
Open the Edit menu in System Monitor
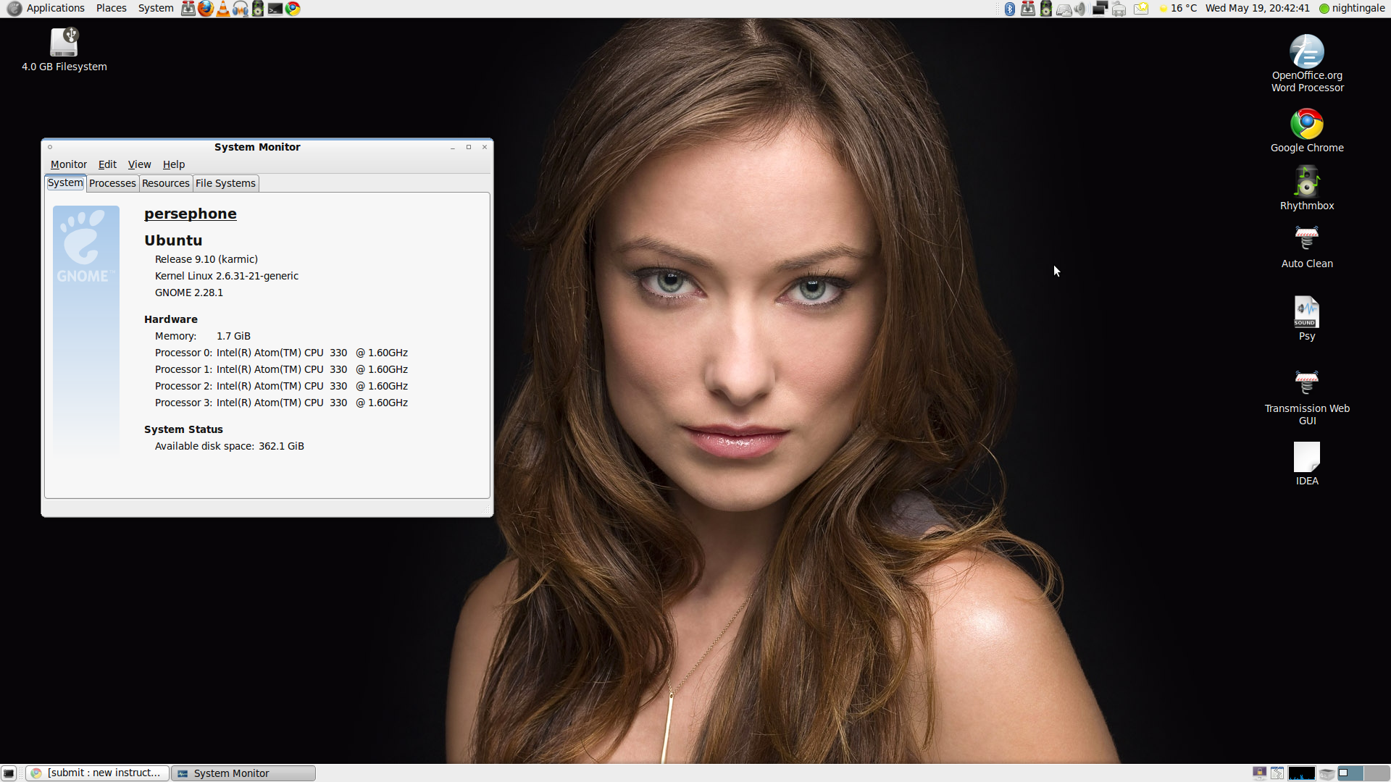[x=107, y=164]
